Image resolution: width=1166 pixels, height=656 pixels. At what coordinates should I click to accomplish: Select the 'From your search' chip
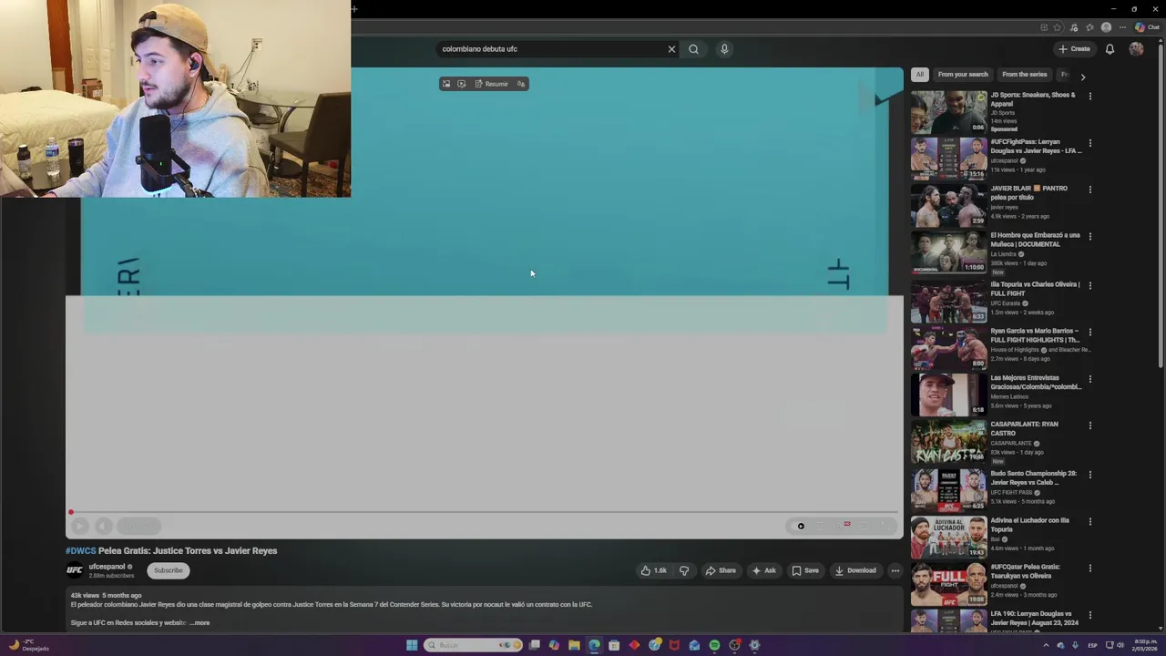[x=963, y=75]
